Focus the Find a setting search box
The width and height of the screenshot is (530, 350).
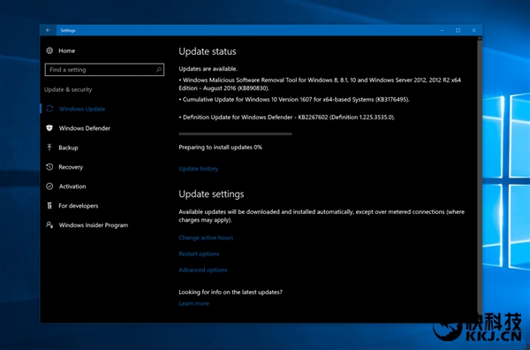pos(104,70)
